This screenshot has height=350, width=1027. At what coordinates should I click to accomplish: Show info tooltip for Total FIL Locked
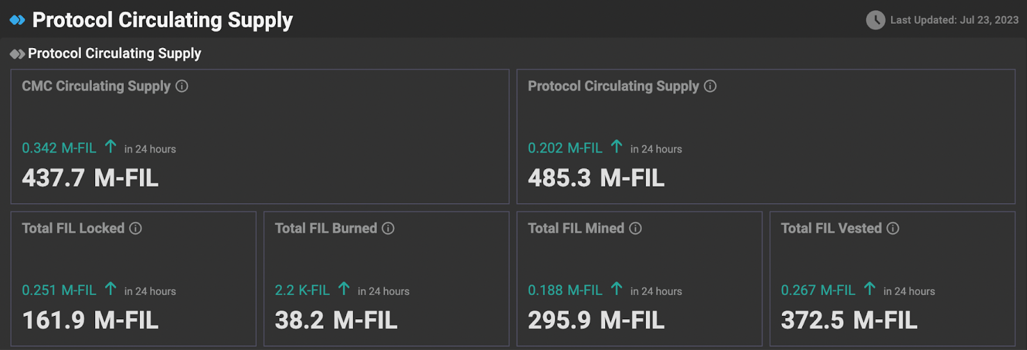(135, 228)
